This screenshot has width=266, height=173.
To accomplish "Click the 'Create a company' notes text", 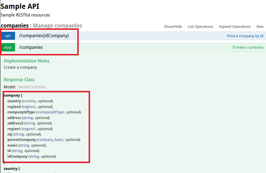I will tap(20, 67).
